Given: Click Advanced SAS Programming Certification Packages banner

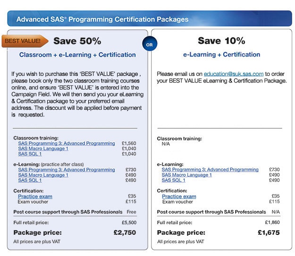Looking at the screenshot, I should [150, 18].
